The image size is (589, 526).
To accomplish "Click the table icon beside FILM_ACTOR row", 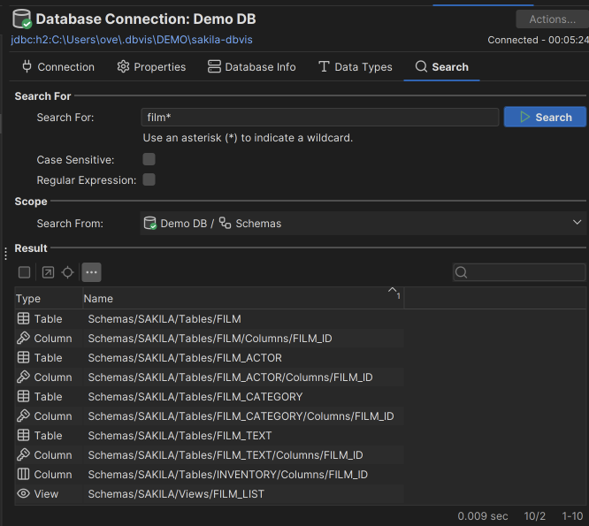I will [x=24, y=358].
